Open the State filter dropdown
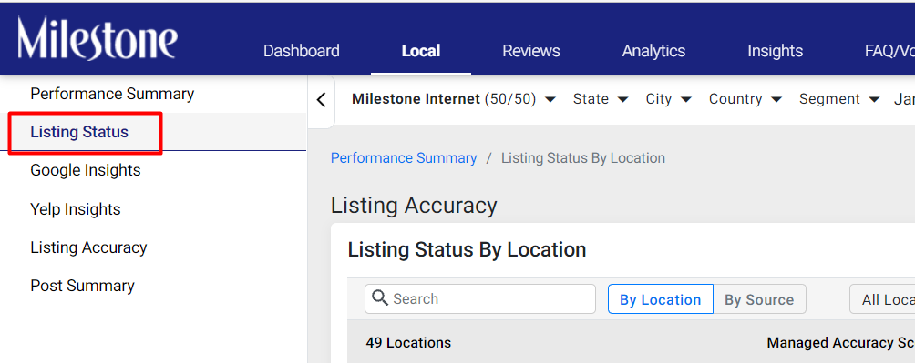Image resolution: width=915 pixels, height=363 pixels. click(601, 99)
